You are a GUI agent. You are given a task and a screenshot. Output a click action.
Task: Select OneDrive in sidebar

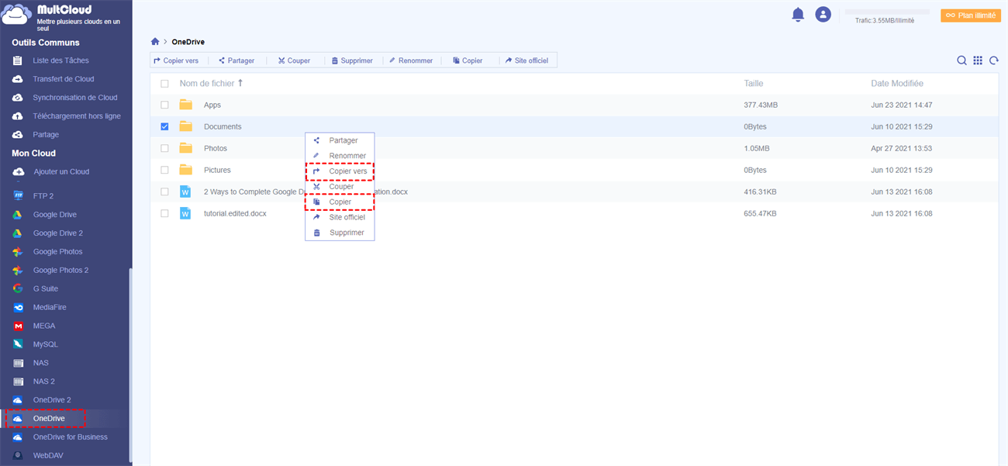[x=49, y=419]
